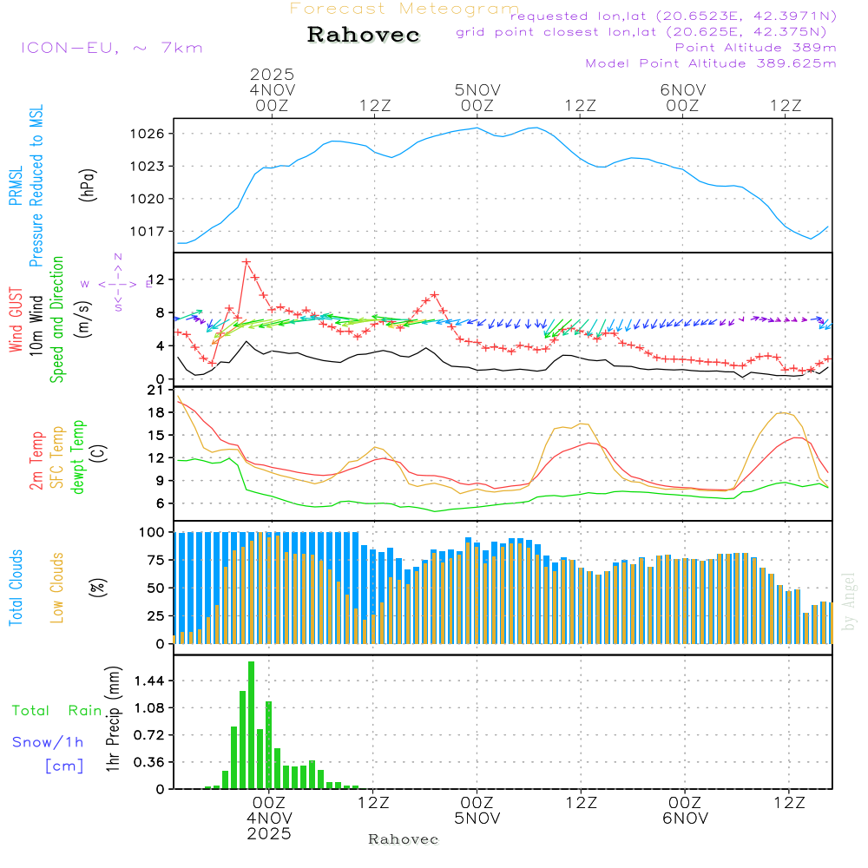Screen dimensions: 868x868
Task: Click the Snow/1h legend text
Action: coord(48,742)
